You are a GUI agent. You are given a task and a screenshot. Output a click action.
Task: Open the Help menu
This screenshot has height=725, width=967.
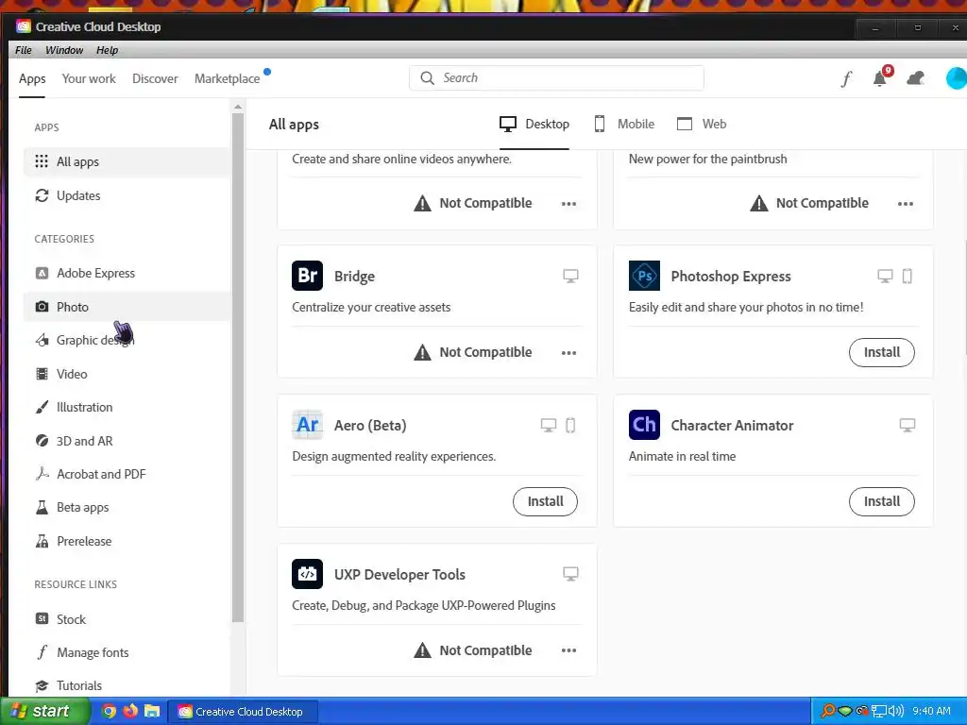107,50
